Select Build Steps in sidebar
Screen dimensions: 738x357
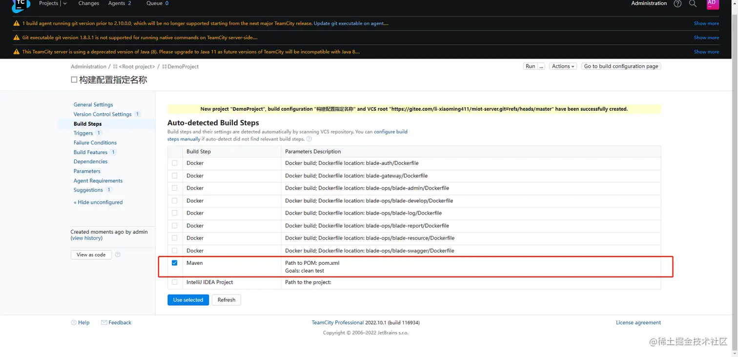click(88, 124)
